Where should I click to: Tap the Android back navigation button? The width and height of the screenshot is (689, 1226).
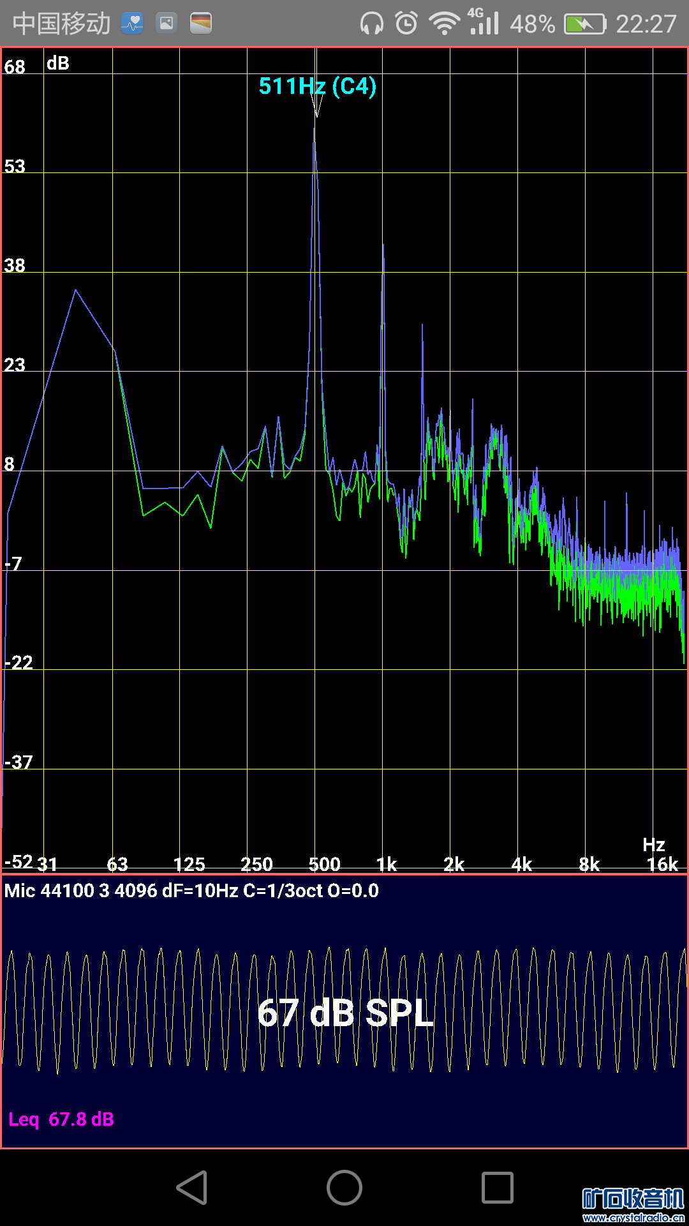[x=192, y=1188]
